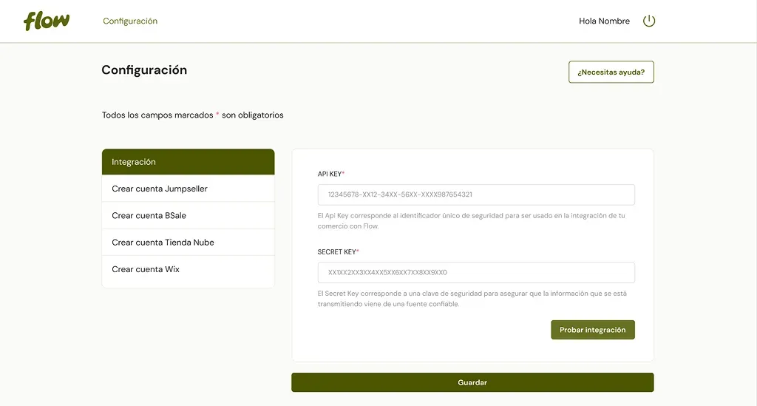
Task: Click the Hola Nombre user greeting
Action: tap(604, 21)
